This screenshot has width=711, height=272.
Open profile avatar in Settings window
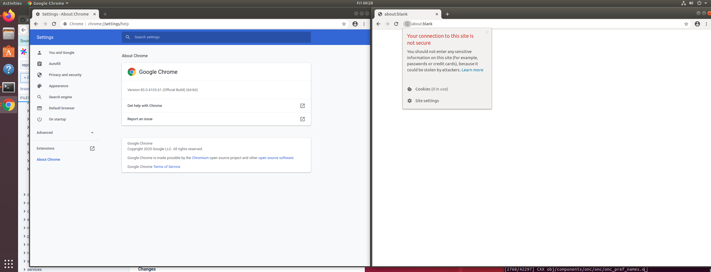tap(355, 24)
